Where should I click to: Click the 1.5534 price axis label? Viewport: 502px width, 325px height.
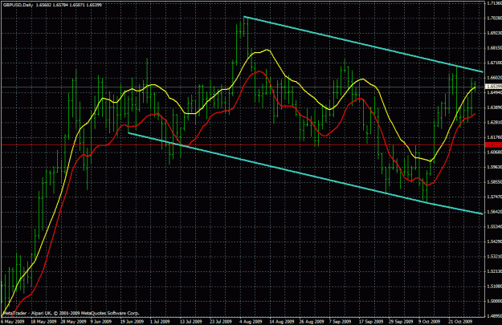494,227
